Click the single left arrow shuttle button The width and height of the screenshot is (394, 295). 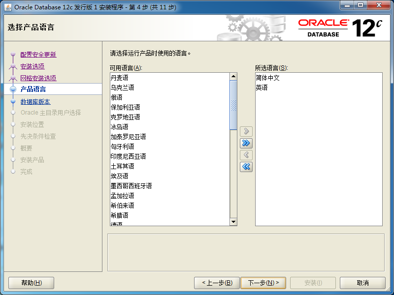pos(246,155)
